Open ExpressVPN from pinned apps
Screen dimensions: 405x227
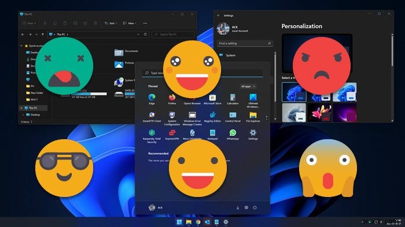point(172,135)
